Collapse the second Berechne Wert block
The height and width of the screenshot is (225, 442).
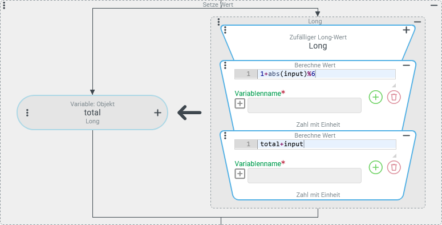(406, 135)
